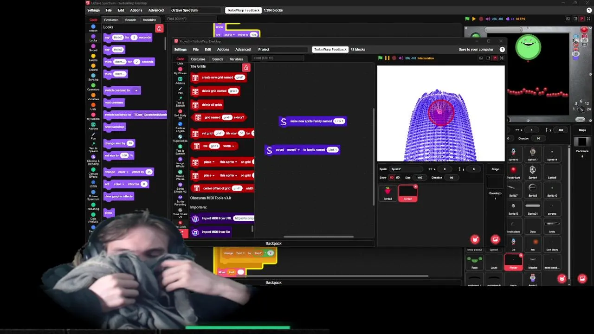Open 'this sprite' dropdown in second place block
This screenshot has height=334, width=594.
coord(229,175)
